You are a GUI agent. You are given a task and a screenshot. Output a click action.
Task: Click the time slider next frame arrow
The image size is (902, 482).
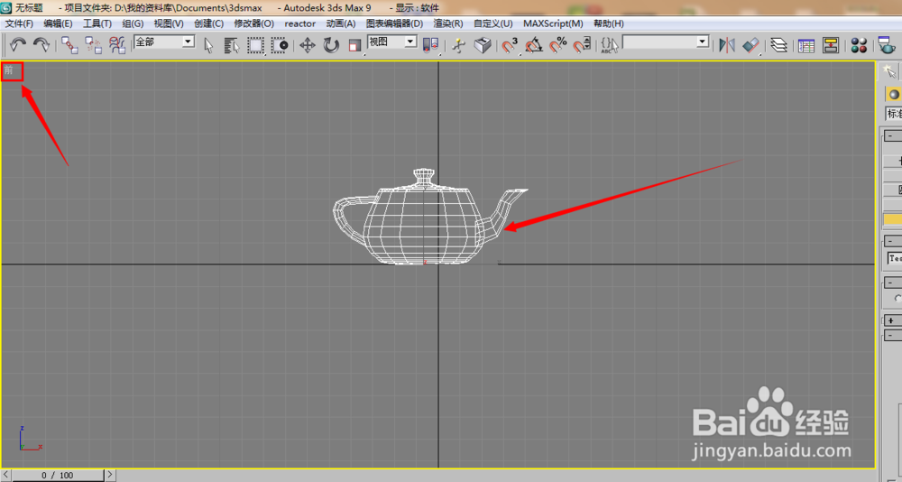pos(110,476)
